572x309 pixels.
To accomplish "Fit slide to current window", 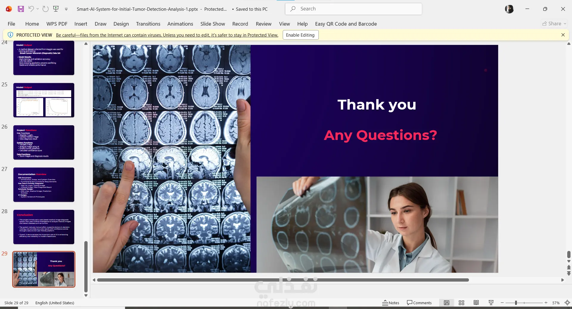I will [x=567, y=303].
